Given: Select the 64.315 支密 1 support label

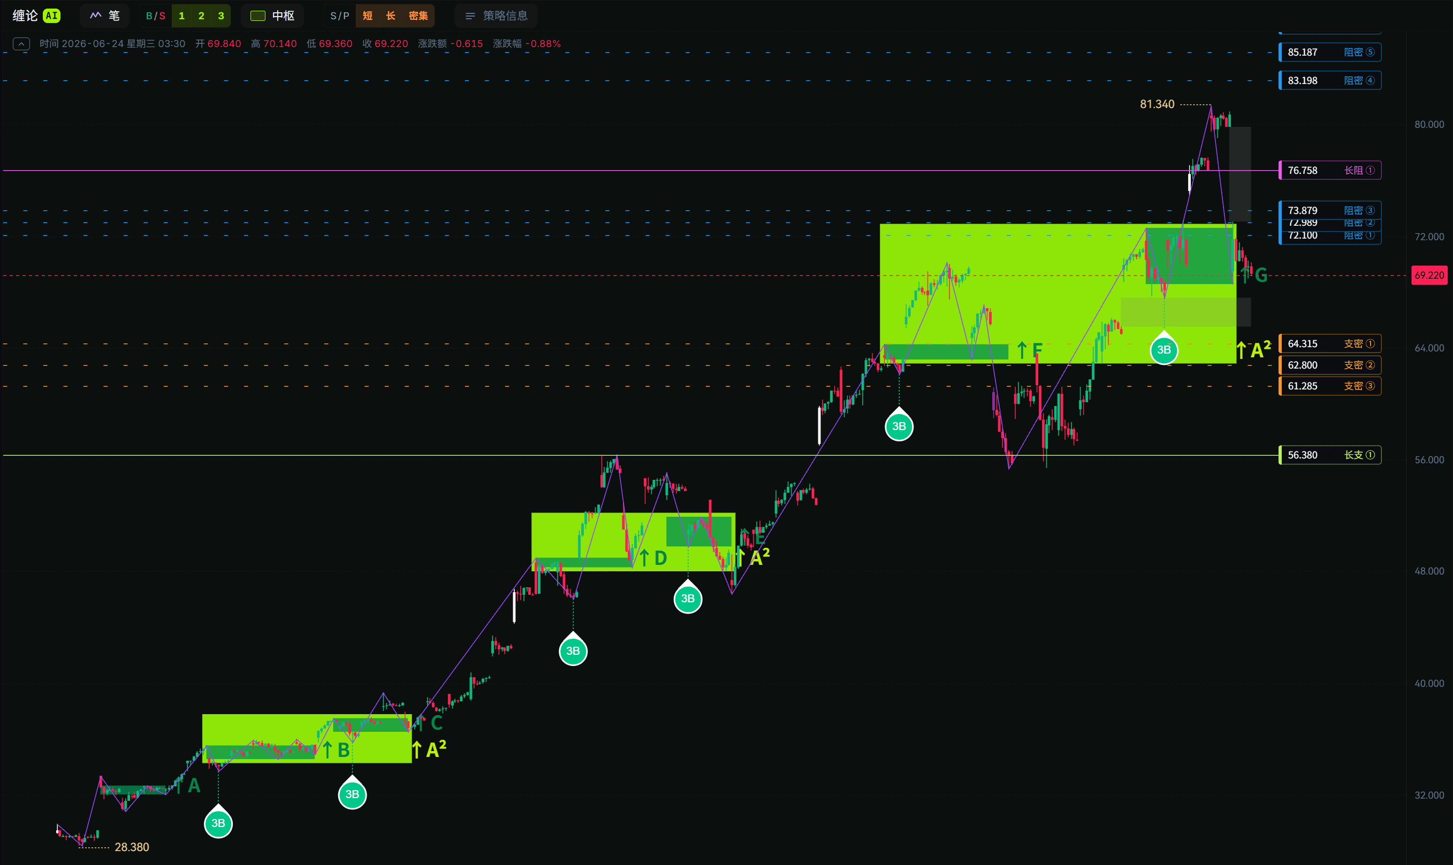Looking at the screenshot, I should pos(1330,344).
